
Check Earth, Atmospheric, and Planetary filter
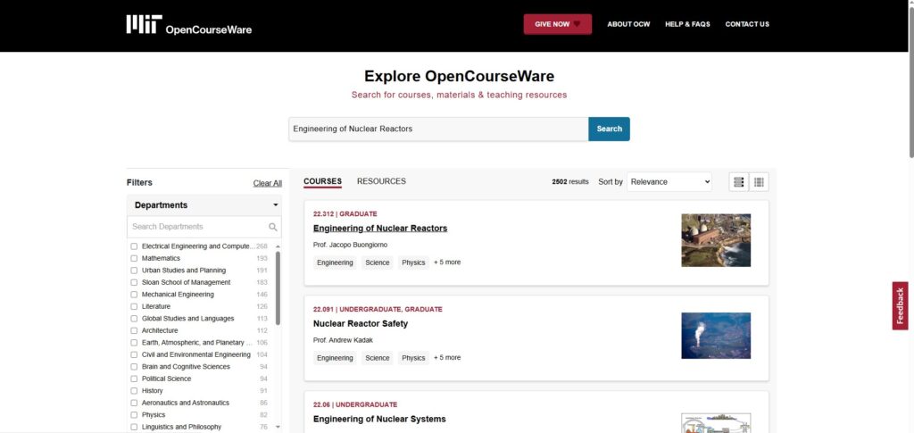[x=134, y=343]
